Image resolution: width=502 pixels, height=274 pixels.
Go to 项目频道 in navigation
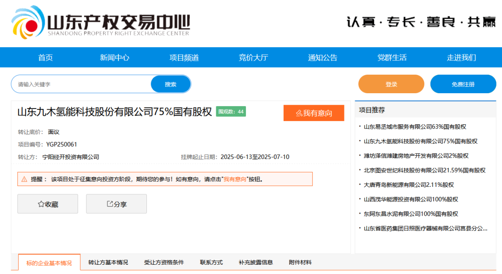184,57
